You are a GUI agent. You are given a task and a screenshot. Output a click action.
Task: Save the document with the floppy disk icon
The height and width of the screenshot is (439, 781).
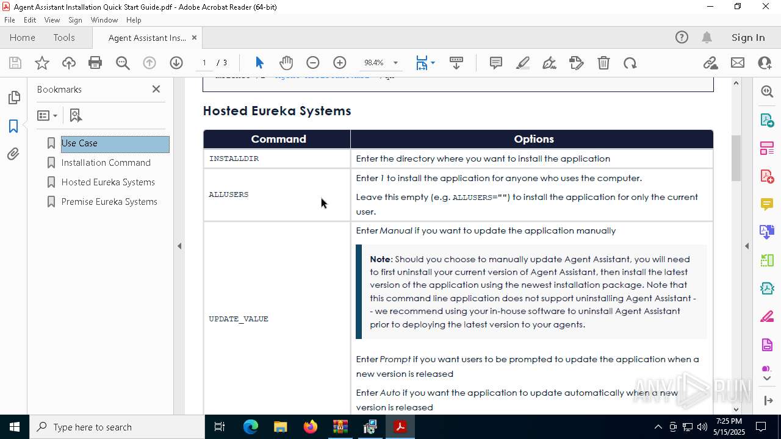coord(15,63)
